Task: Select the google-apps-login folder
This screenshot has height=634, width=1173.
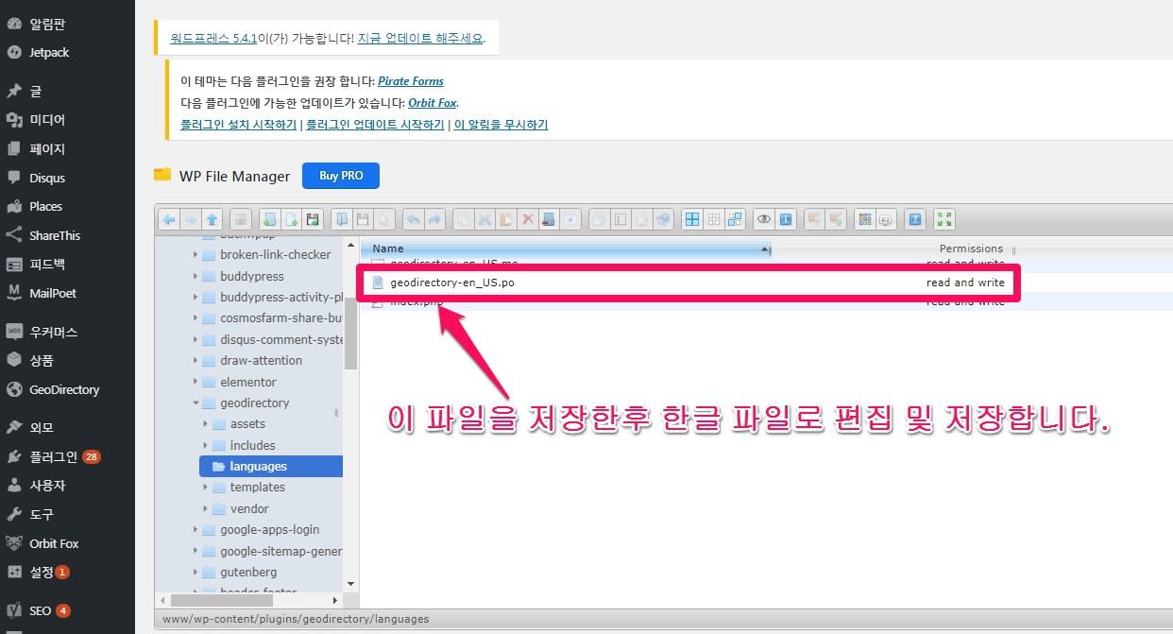Action: (269, 529)
